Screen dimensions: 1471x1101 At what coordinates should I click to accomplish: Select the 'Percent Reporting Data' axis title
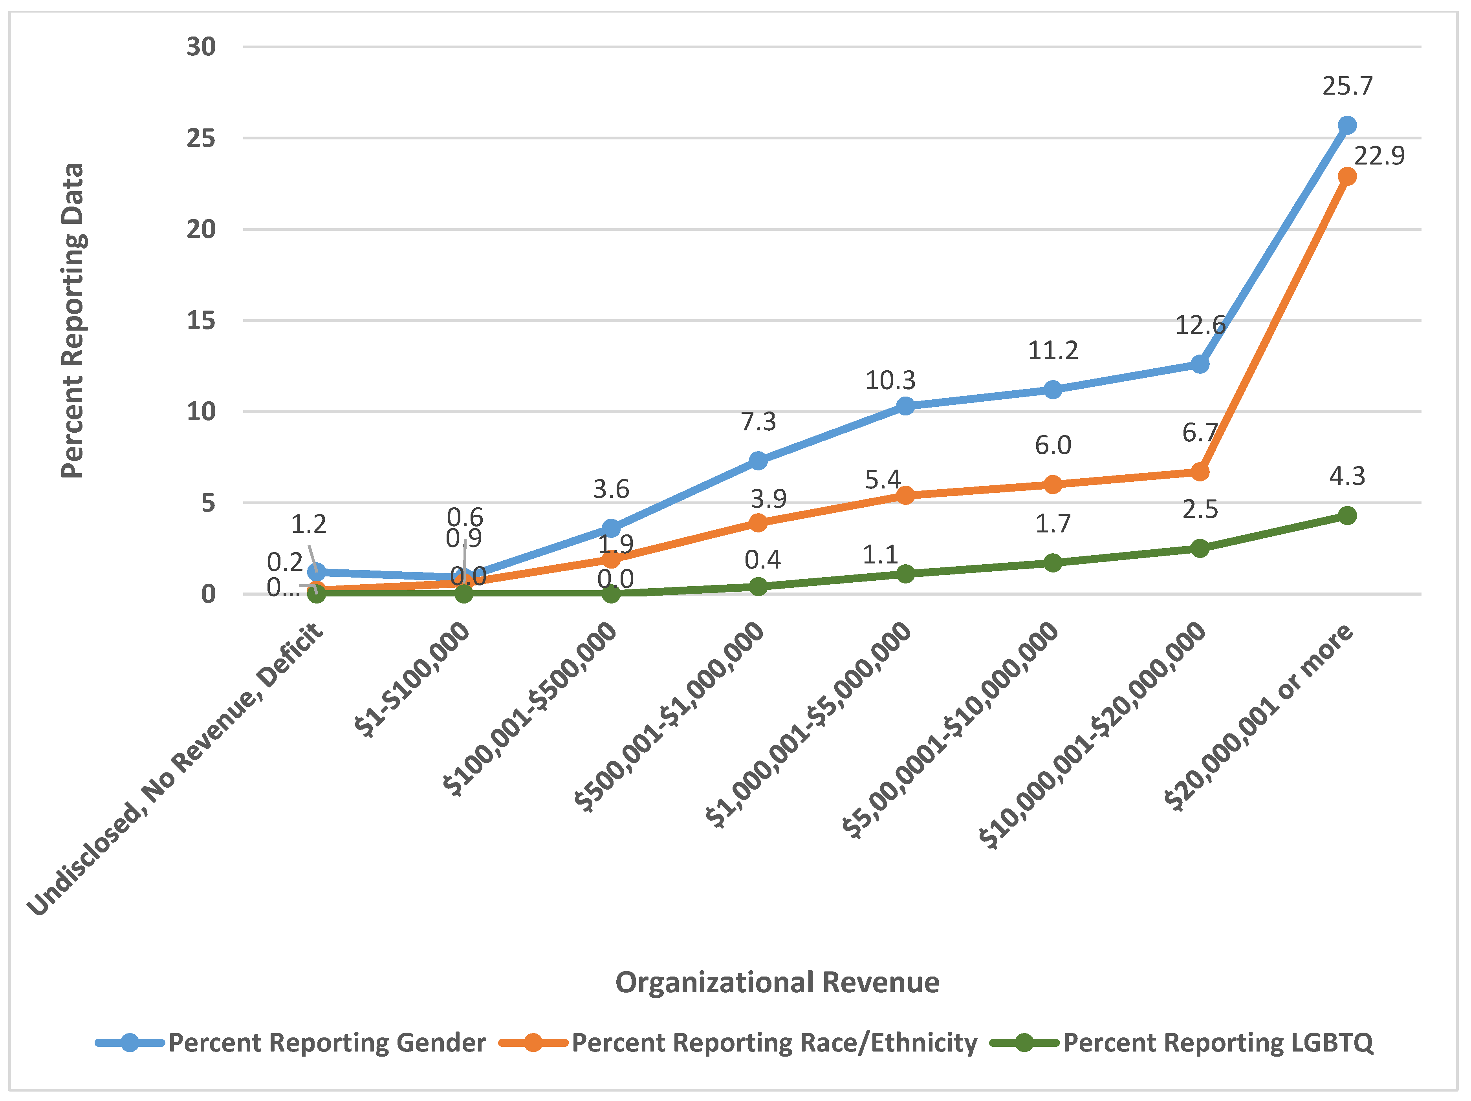click(x=73, y=320)
